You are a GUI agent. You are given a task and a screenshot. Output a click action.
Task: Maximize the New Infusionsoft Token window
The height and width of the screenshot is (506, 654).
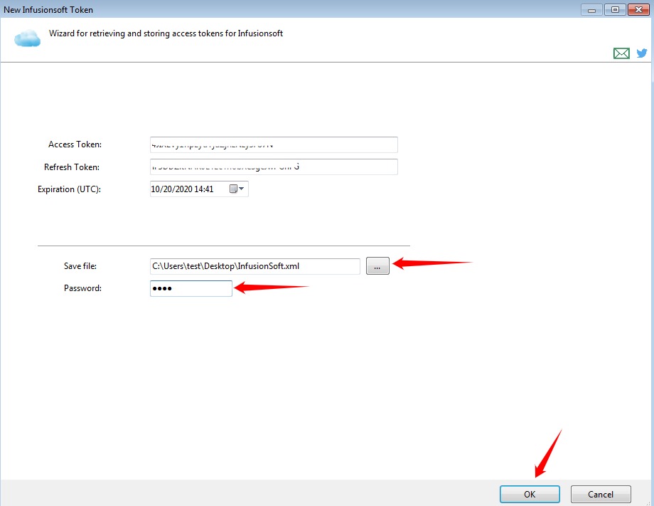click(615, 9)
